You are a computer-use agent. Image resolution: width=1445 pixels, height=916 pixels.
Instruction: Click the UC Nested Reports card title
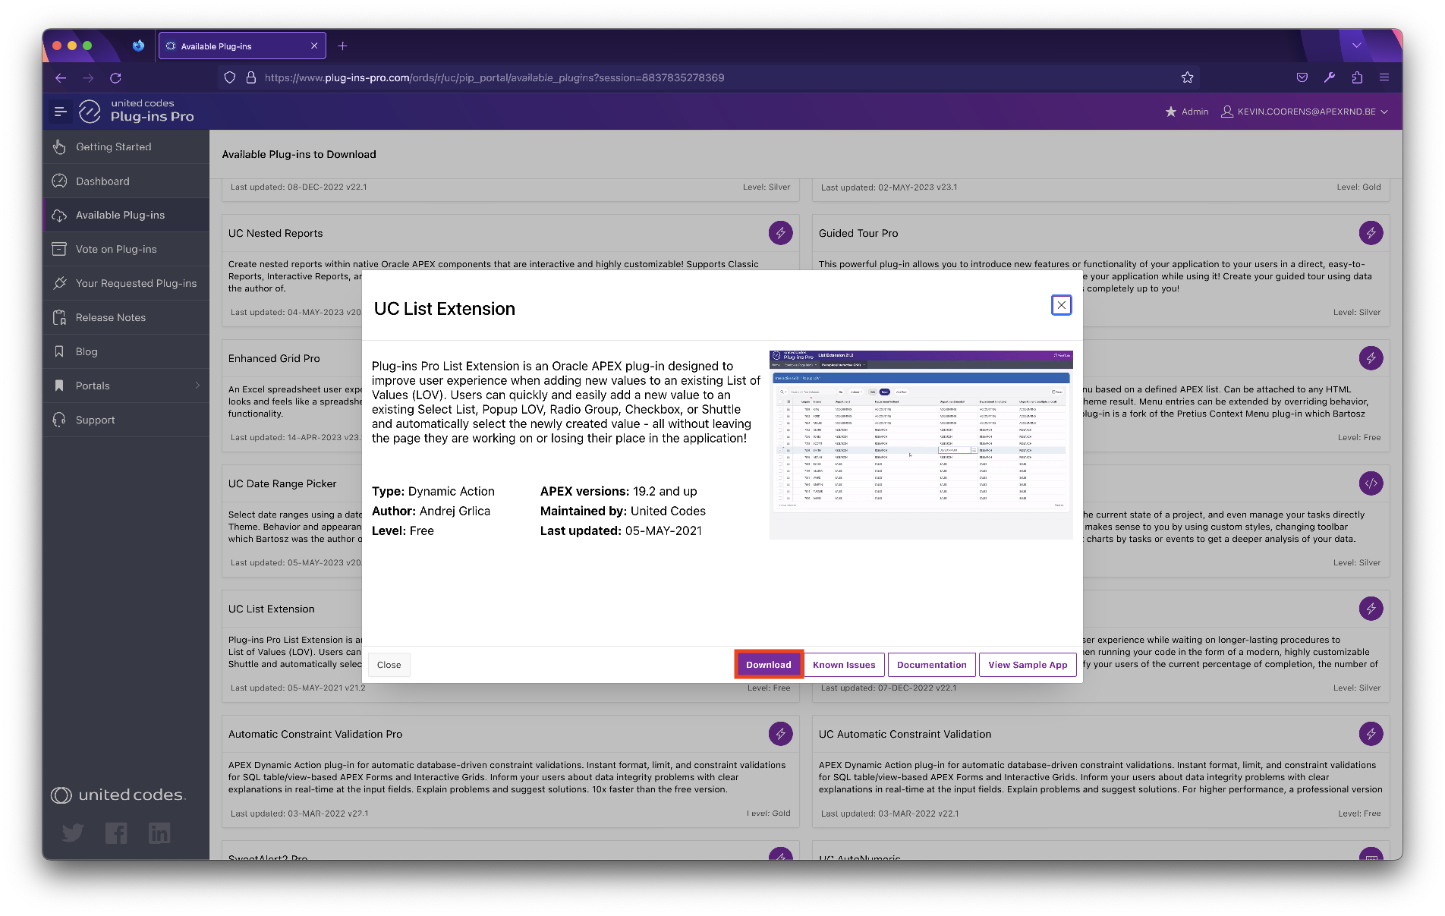coord(275,233)
